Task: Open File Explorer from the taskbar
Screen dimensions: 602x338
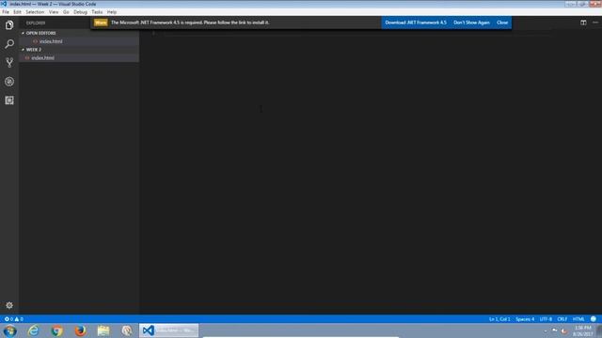Action: click(x=103, y=330)
